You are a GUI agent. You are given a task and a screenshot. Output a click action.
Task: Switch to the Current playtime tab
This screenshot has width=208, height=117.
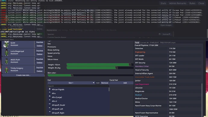point(144,43)
